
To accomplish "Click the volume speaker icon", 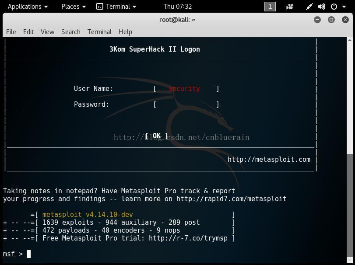I will click(x=321, y=7).
